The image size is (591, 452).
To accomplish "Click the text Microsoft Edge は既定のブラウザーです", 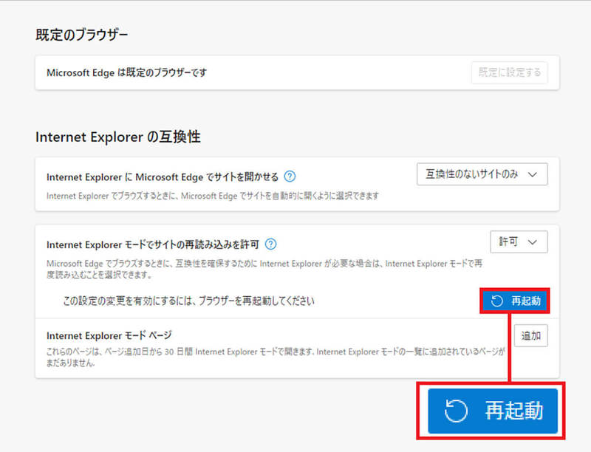I will tap(126, 72).
